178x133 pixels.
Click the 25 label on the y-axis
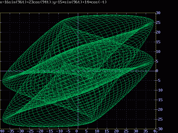coord(158,22)
